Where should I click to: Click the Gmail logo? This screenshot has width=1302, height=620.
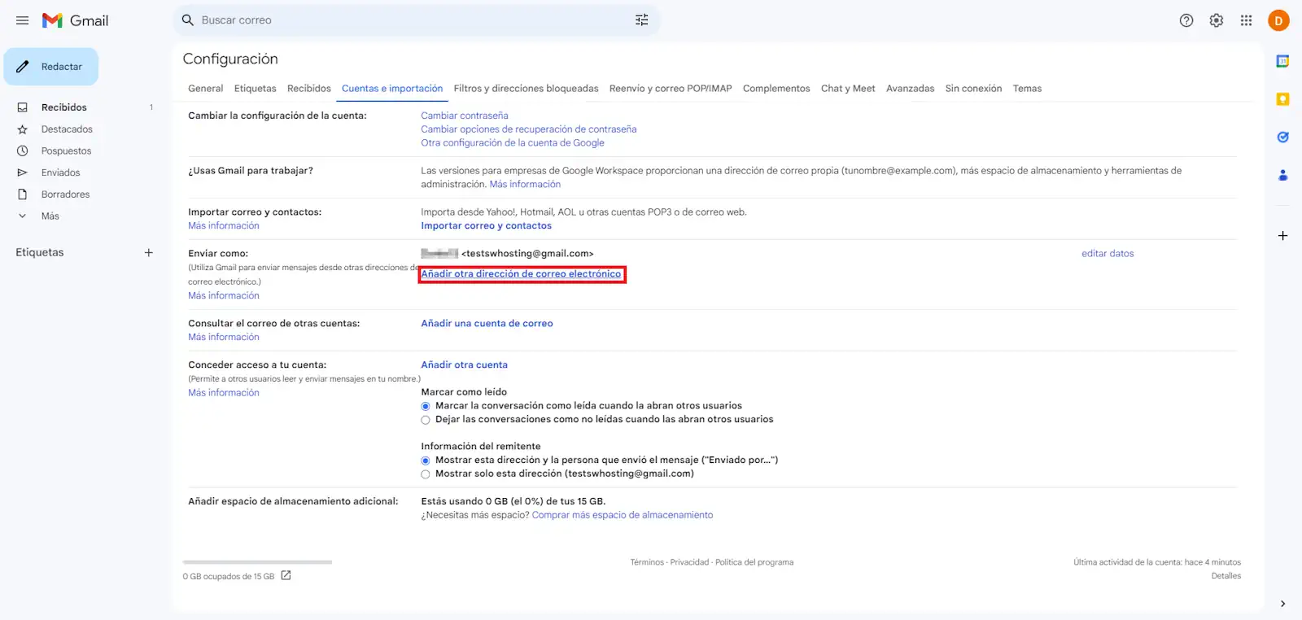click(75, 20)
